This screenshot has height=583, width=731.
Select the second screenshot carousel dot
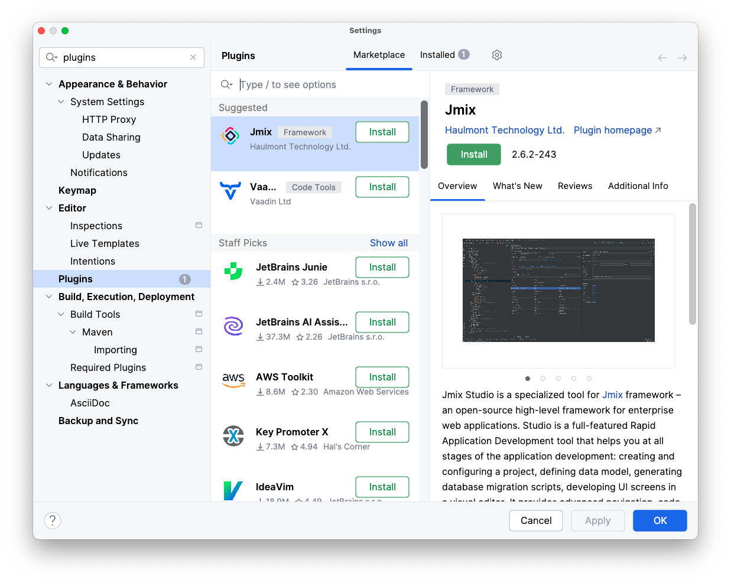tap(543, 379)
